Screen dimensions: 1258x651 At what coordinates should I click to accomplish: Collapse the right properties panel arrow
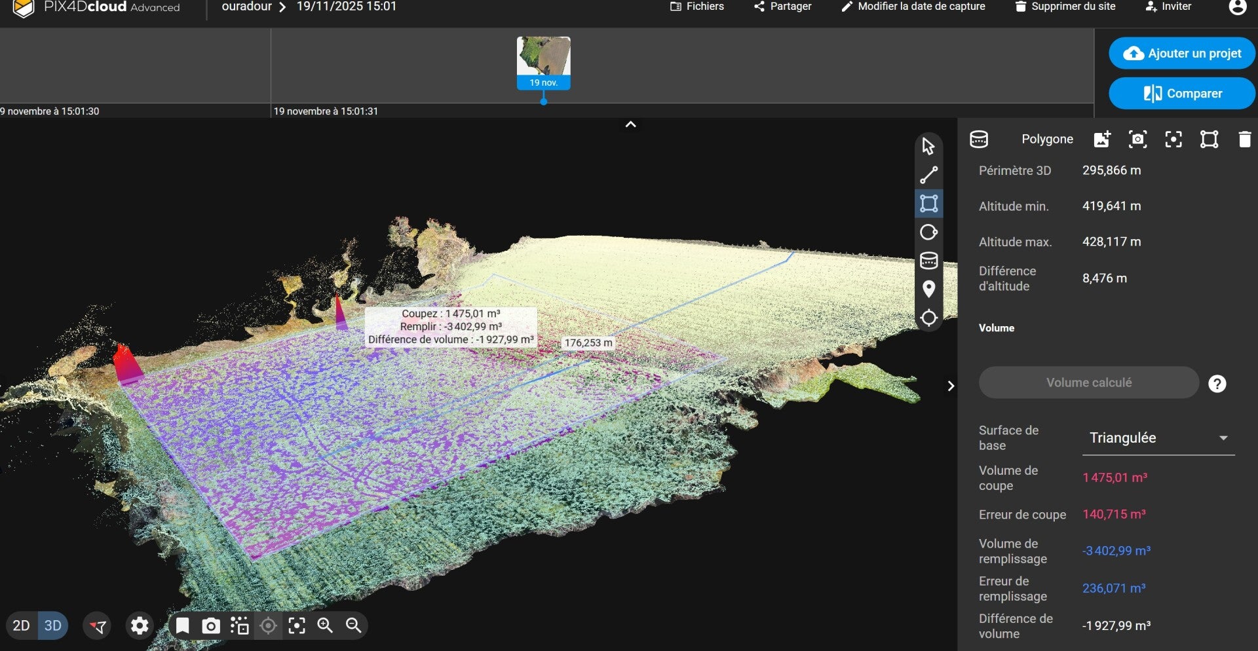click(950, 386)
